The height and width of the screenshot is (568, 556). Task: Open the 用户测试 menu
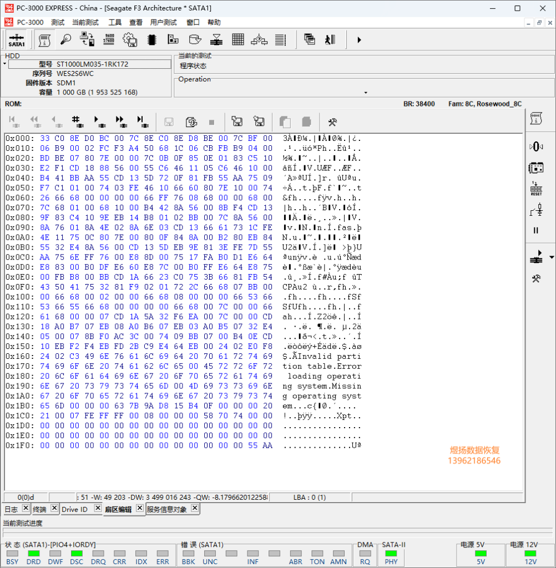coord(164,22)
